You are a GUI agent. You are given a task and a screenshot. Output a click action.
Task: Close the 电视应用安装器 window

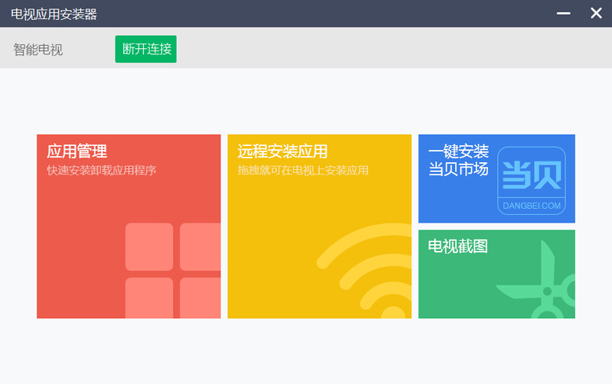click(x=596, y=13)
